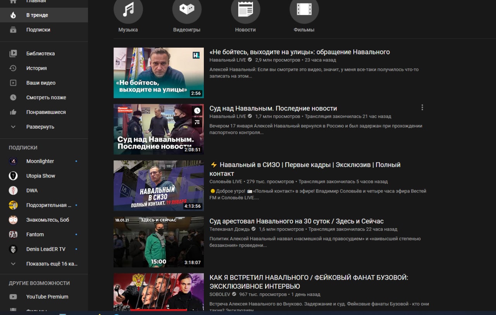Open the Trending fire icon in sidebar
The image size is (496, 315).
pyautogui.click(x=13, y=15)
